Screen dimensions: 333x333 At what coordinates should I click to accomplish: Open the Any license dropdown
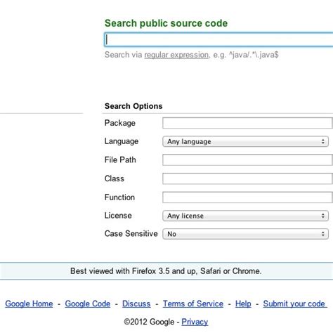pos(245,216)
